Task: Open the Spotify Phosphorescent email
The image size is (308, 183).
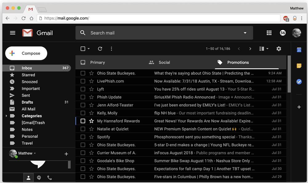Action: click(181, 137)
